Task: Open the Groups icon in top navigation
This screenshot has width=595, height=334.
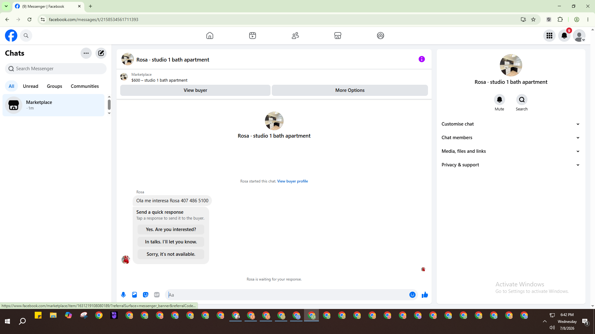Action: (x=381, y=36)
